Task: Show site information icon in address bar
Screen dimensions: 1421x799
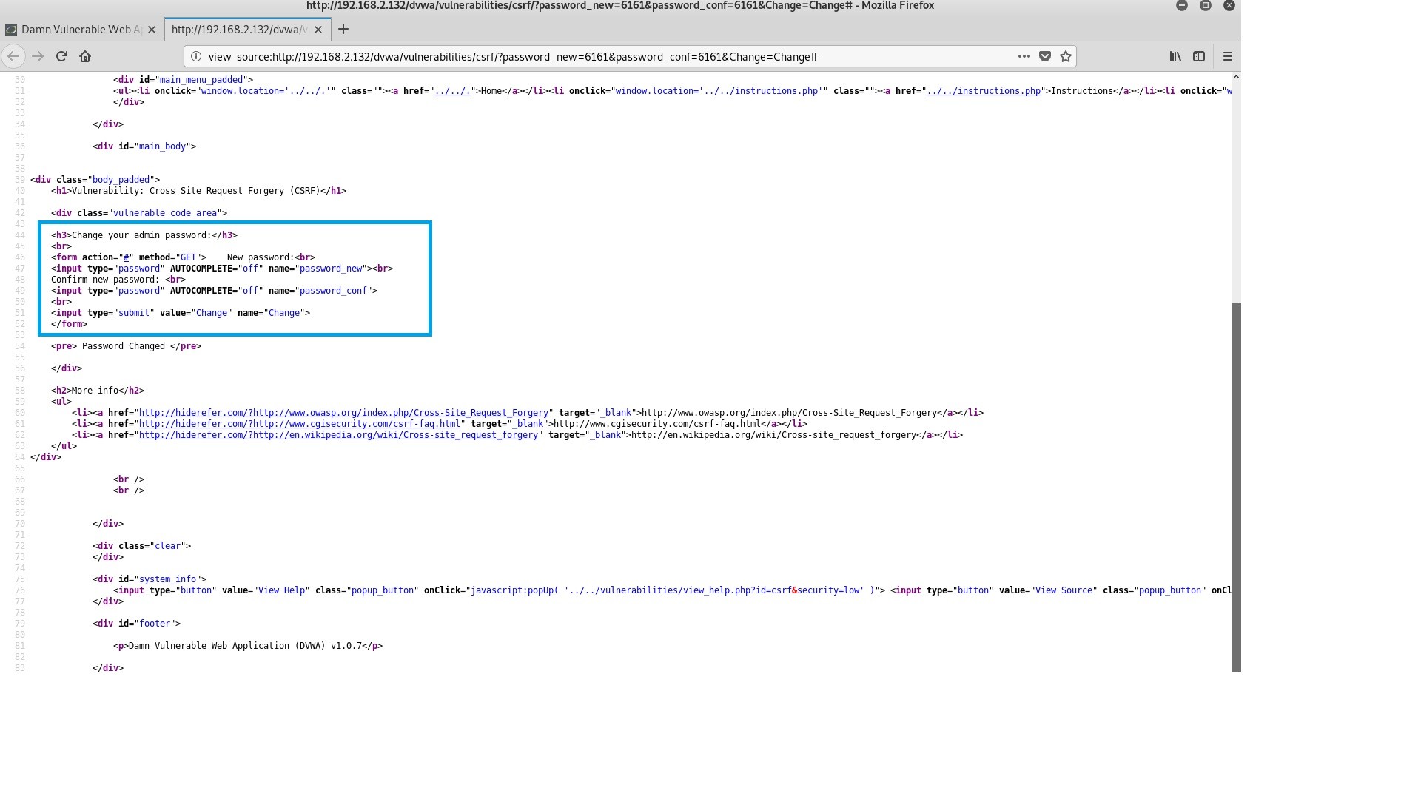Action: 196,56
